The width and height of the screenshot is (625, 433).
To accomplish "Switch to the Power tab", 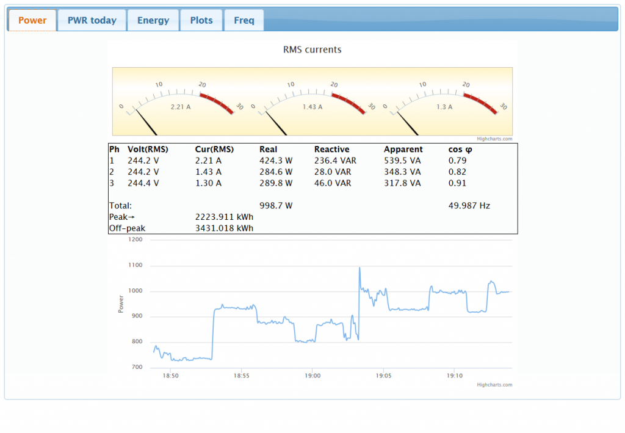I will click(x=32, y=20).
